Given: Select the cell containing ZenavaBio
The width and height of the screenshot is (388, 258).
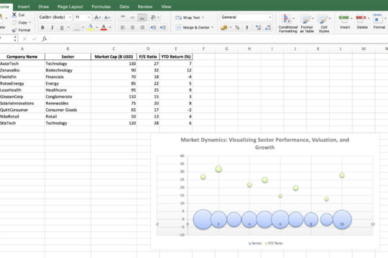Looking at the screenshot, I should coord(22,70).
